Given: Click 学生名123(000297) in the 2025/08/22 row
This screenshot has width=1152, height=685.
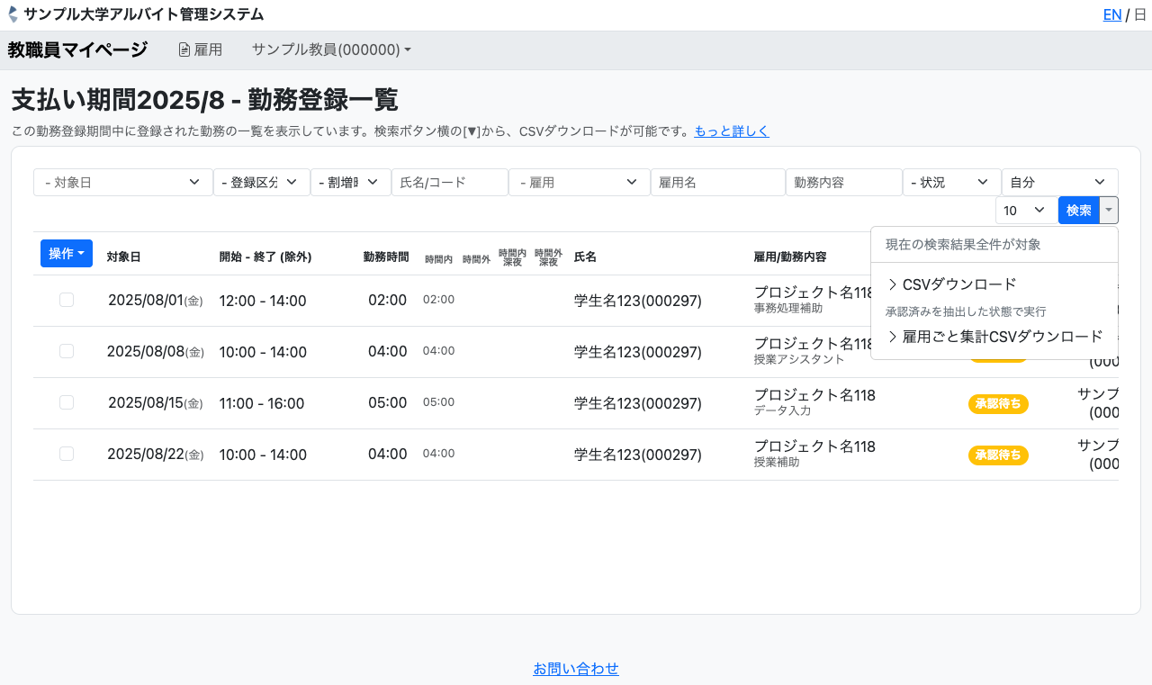Looking at the screenshot, I should coord(638,455).
